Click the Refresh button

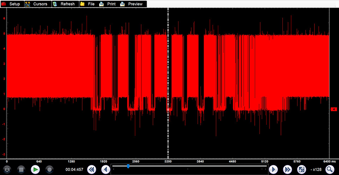coord(67,4)
